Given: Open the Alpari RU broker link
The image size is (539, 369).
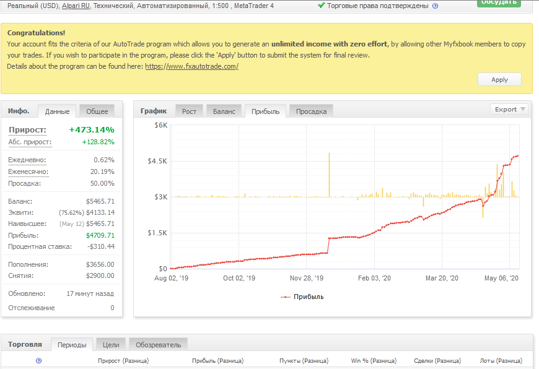Looking at the screenshot, I should pos(76,6).
